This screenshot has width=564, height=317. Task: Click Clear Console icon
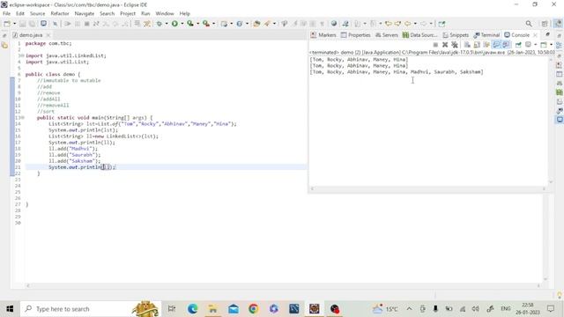[x=467, y=45]
